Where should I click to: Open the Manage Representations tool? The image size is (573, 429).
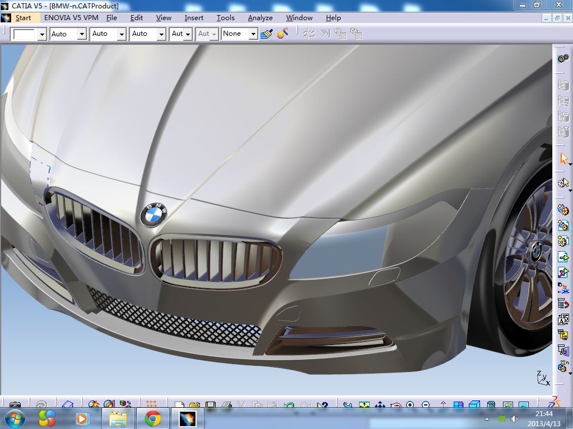[x=563, y=350]
